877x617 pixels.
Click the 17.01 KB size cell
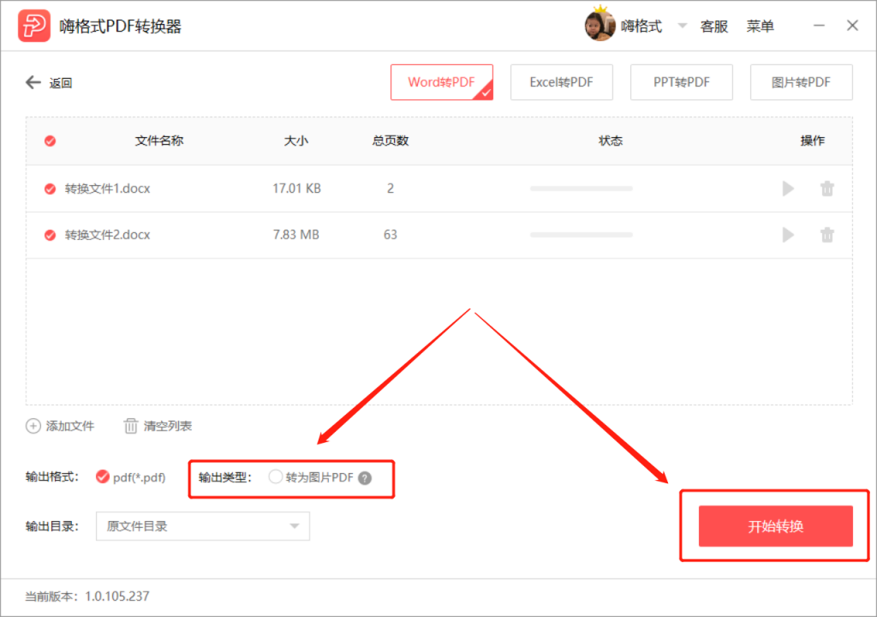tap(296, 189)
